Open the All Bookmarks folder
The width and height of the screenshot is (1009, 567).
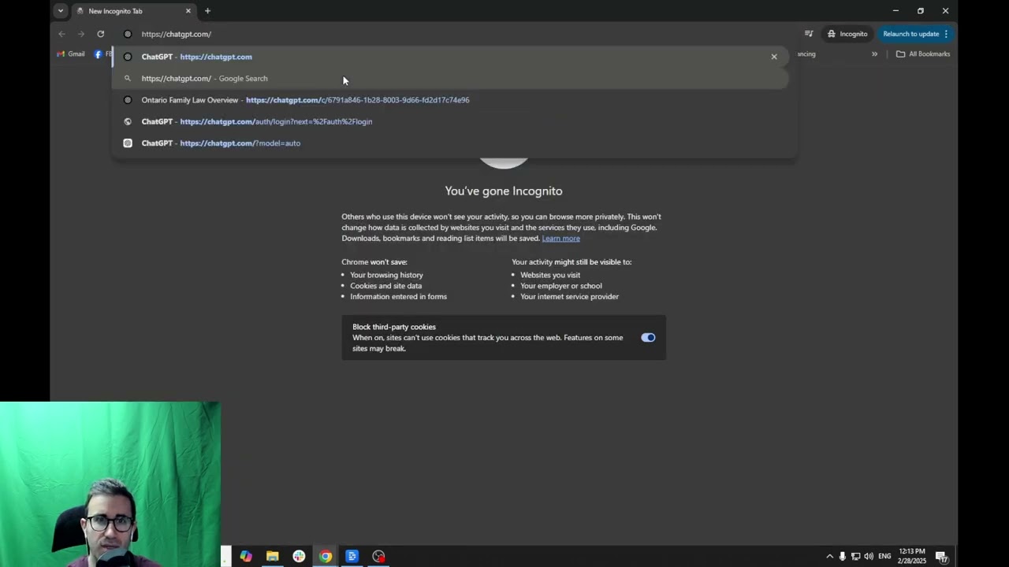(923, 54)
